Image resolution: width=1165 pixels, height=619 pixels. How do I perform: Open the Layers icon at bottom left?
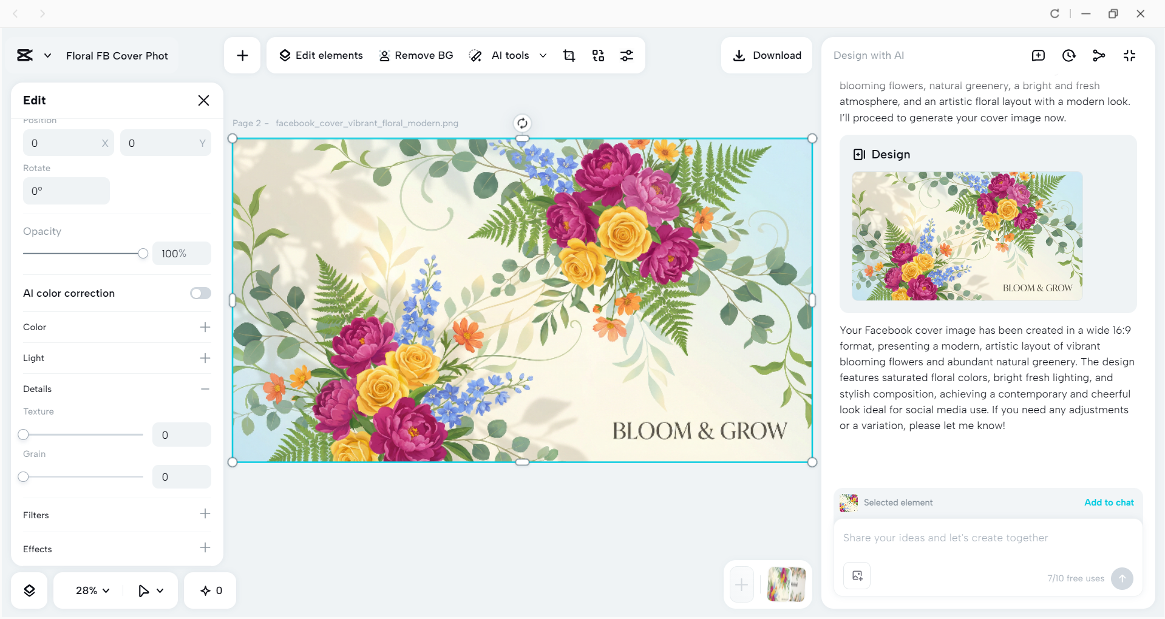pyautogui.click(x=29, y=590)
